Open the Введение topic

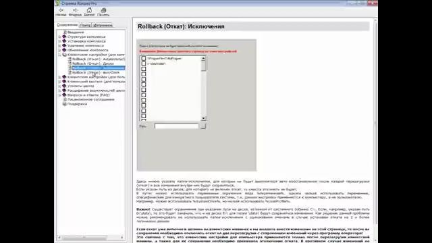(76, 32)
